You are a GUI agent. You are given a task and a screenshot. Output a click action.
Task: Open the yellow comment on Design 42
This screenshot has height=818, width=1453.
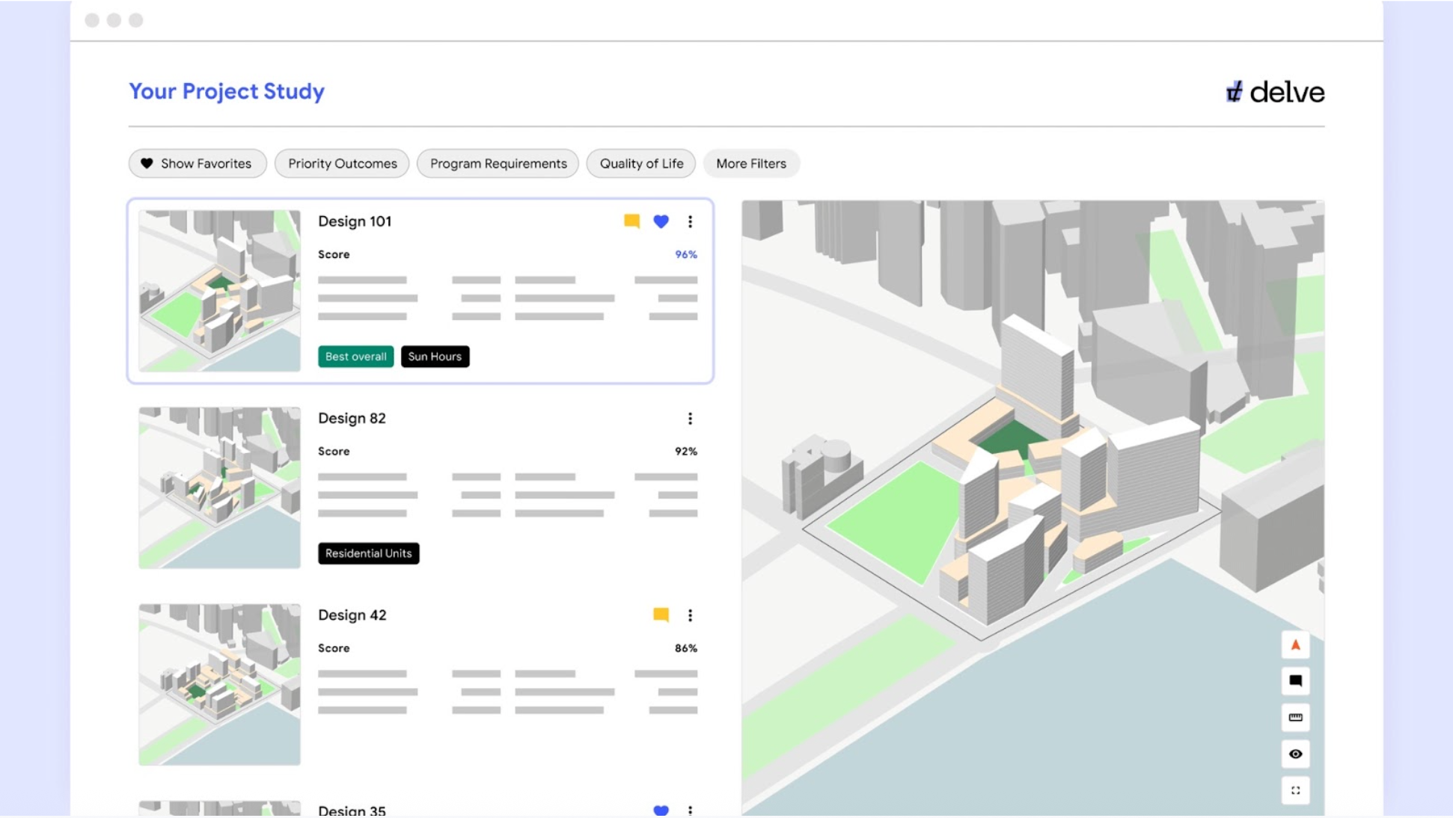click(661, 615)
